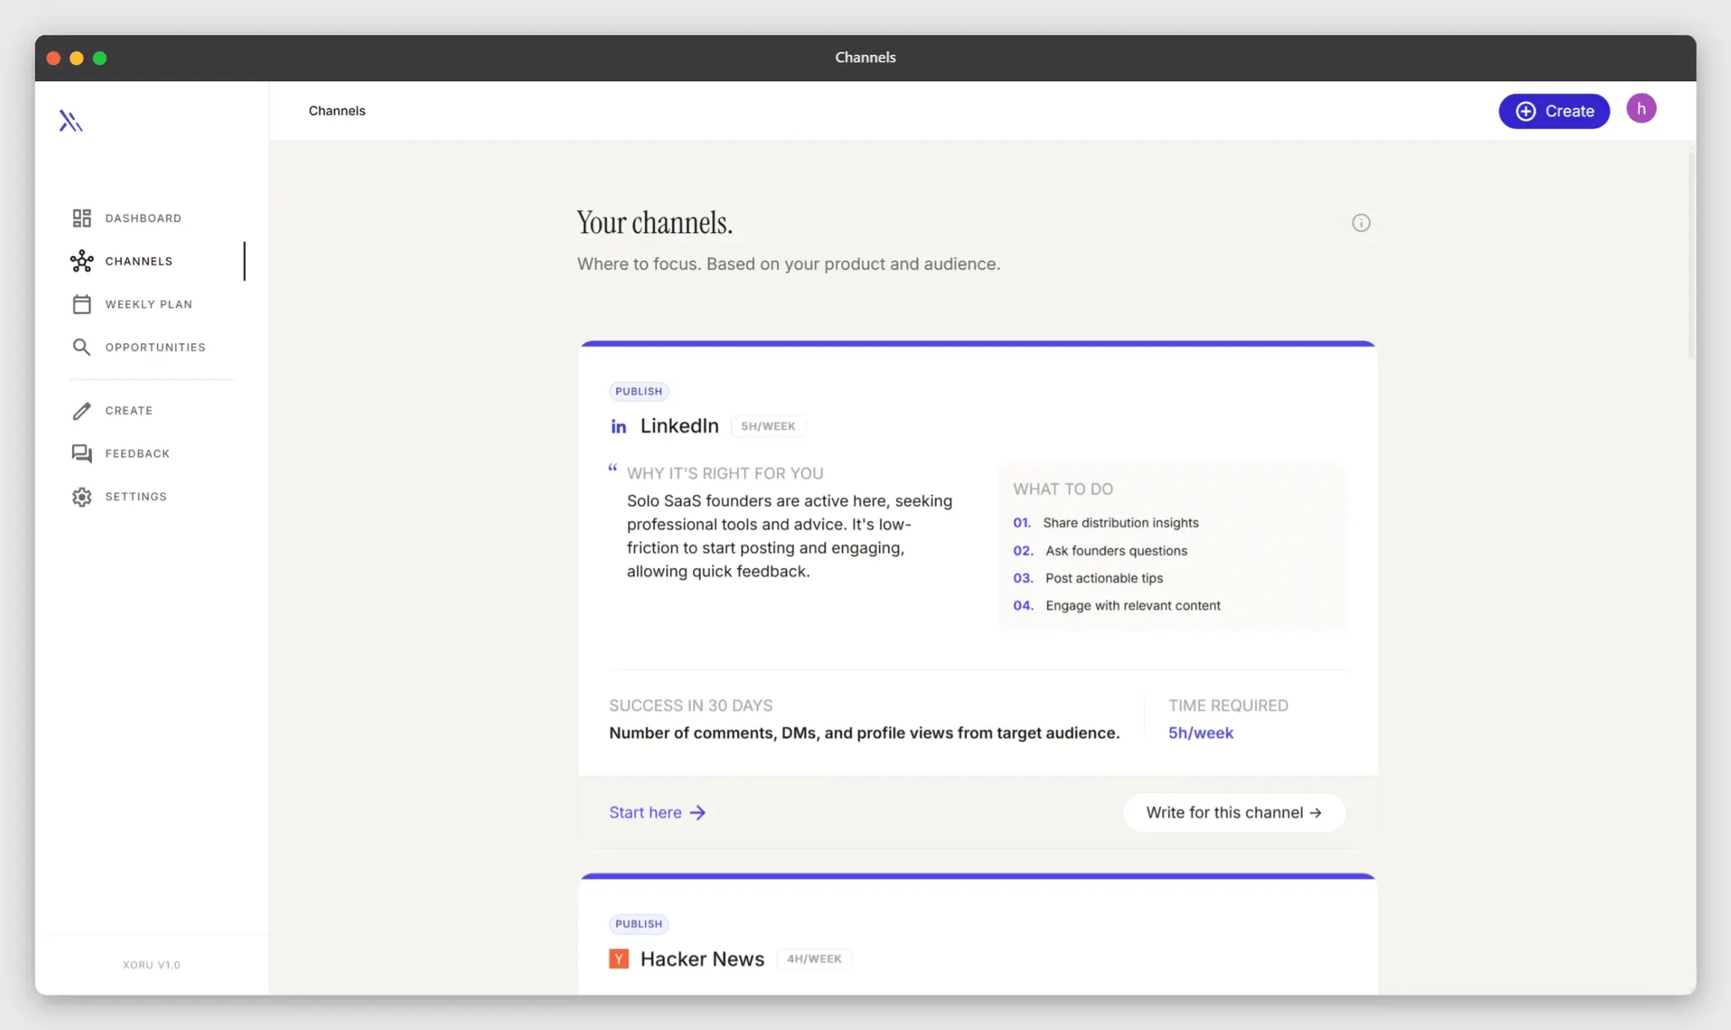Viewport: 1731px width, 1030px height.
Task: Click the PUBLISH badge on LinkedIn card
Action: (x=639, y=391)
